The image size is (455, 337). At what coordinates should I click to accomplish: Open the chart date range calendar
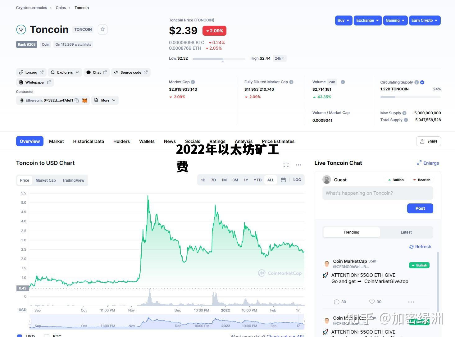[283, 180]
